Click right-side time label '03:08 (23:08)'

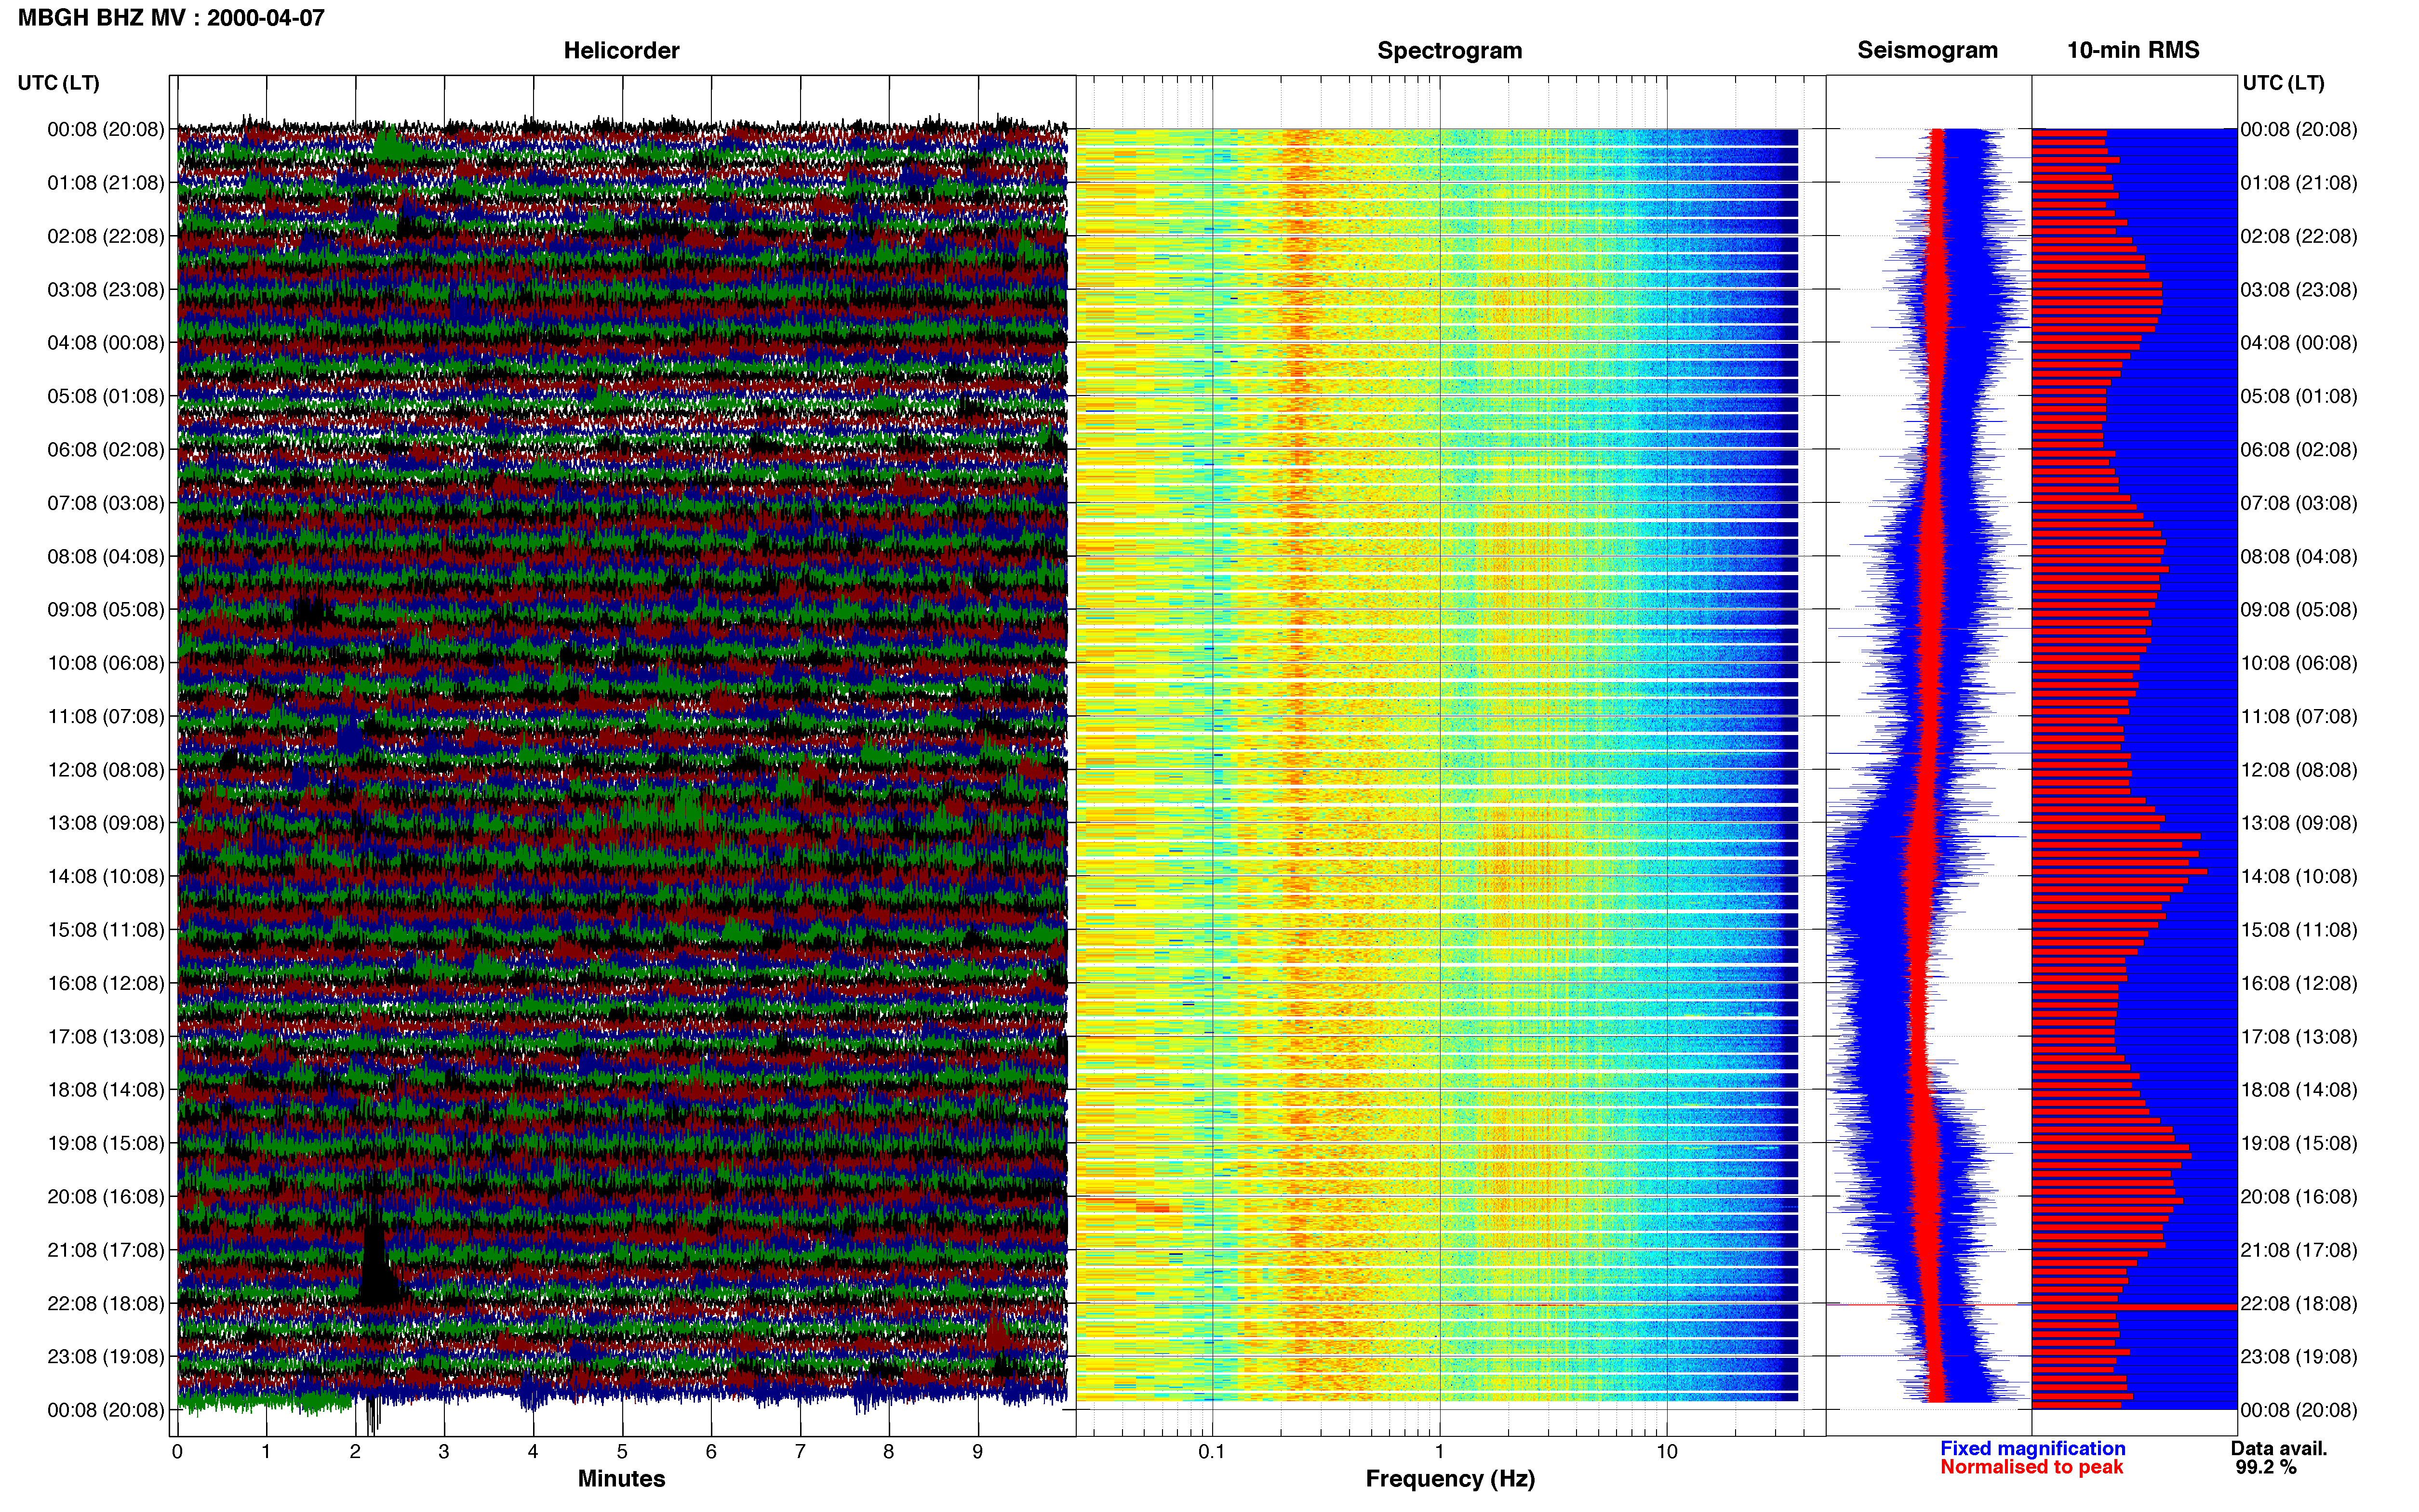click(2299, 290)
